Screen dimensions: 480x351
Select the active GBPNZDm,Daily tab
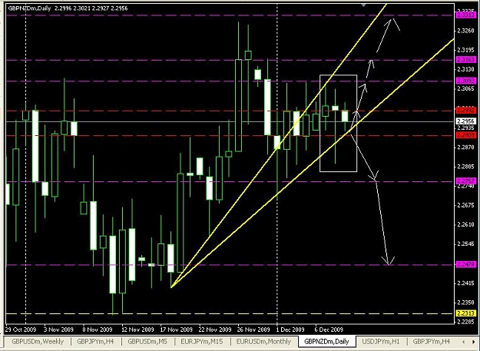(x=326, y=342)
